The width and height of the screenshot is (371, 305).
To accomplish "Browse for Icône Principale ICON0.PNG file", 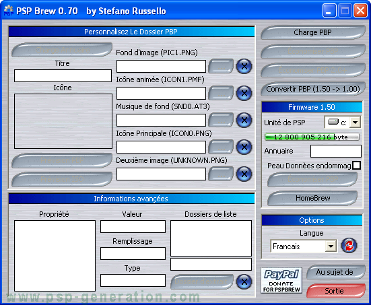I will pyautogui.click(x=221, y=147).
